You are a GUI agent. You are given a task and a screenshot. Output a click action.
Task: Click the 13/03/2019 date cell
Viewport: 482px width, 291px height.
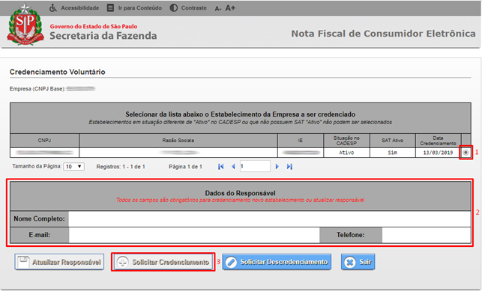point(438,153)
